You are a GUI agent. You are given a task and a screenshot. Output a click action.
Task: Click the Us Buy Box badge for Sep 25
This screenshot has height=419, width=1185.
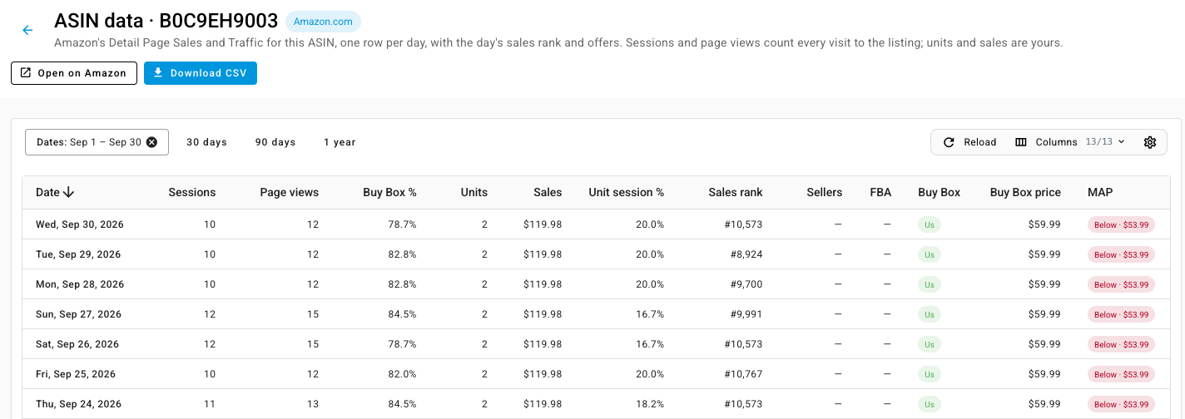click(x=930, y=374)
